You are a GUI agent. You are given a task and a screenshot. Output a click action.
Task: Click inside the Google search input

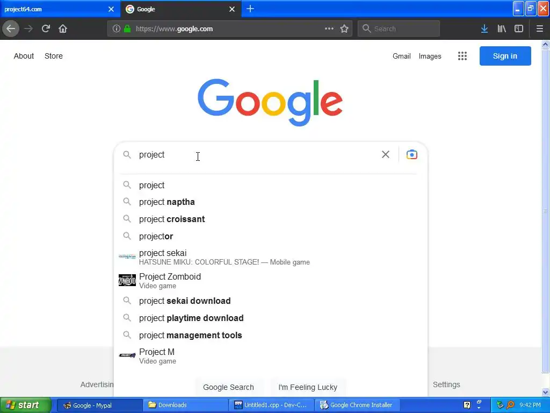tap(258, 154)
